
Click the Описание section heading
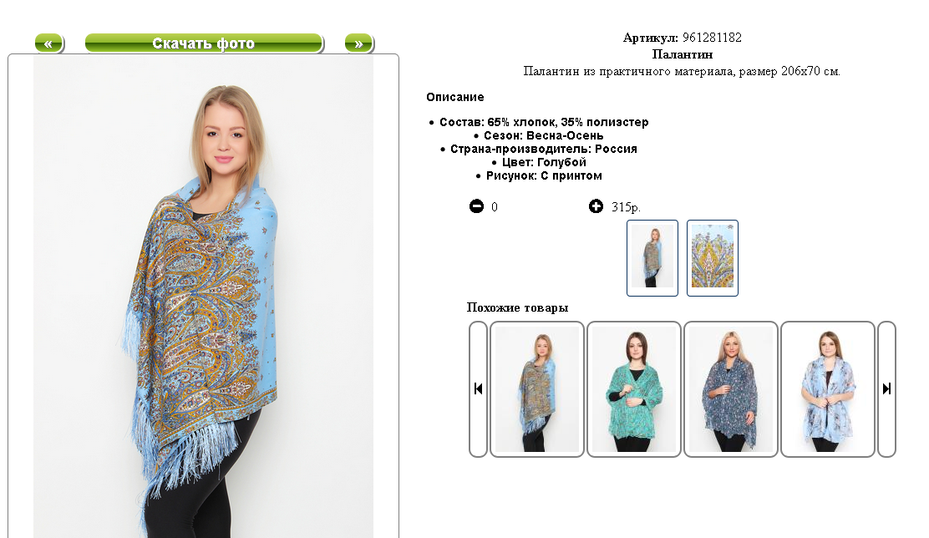[455, 97]
